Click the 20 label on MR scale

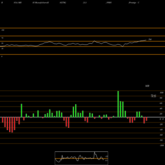tap(161, 114)
